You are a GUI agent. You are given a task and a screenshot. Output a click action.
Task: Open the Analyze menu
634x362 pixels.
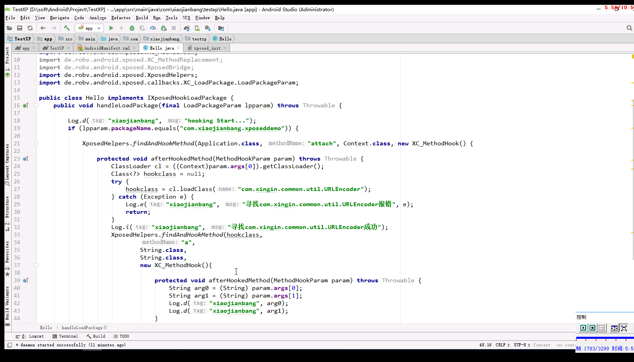(x=98, y=18)
